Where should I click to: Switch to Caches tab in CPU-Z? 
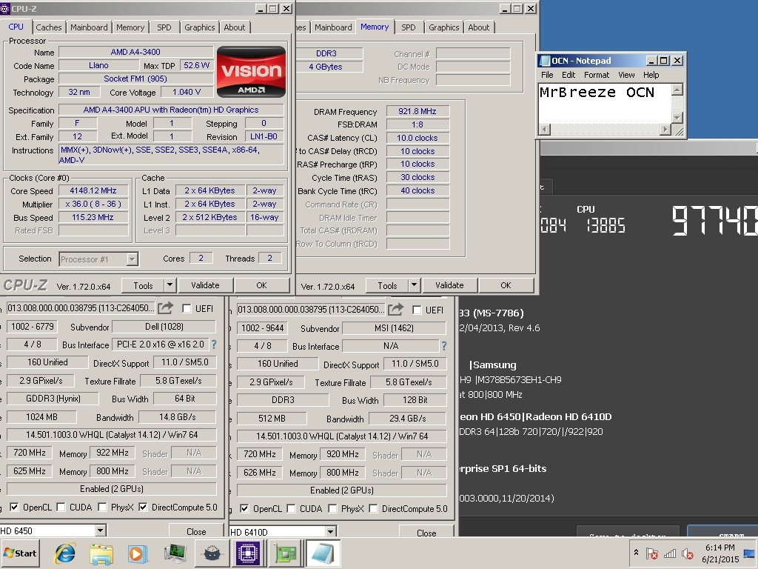click(x=49, y=27)
